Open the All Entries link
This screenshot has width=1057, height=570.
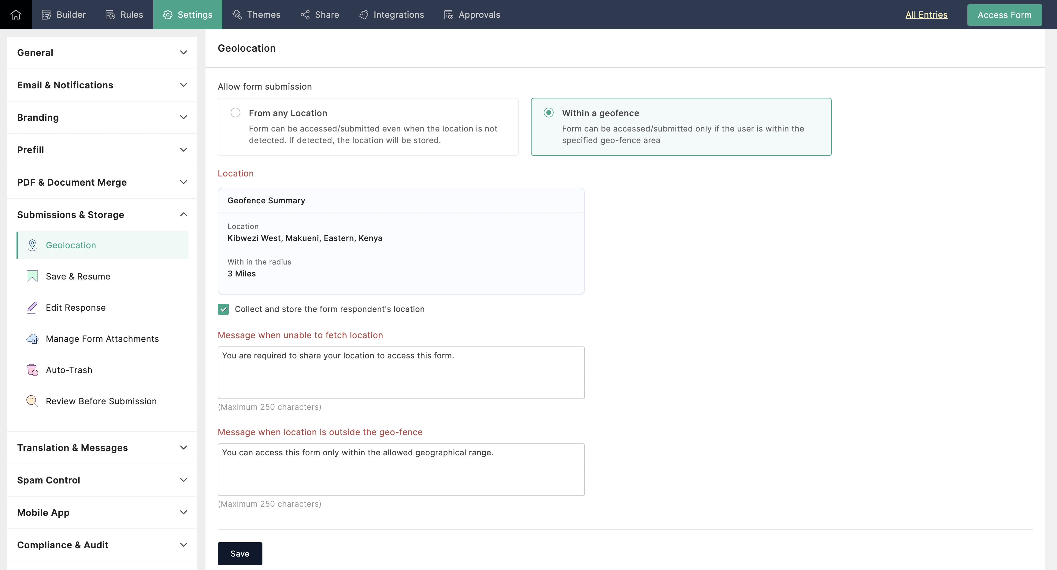click(x=926, y=15)
